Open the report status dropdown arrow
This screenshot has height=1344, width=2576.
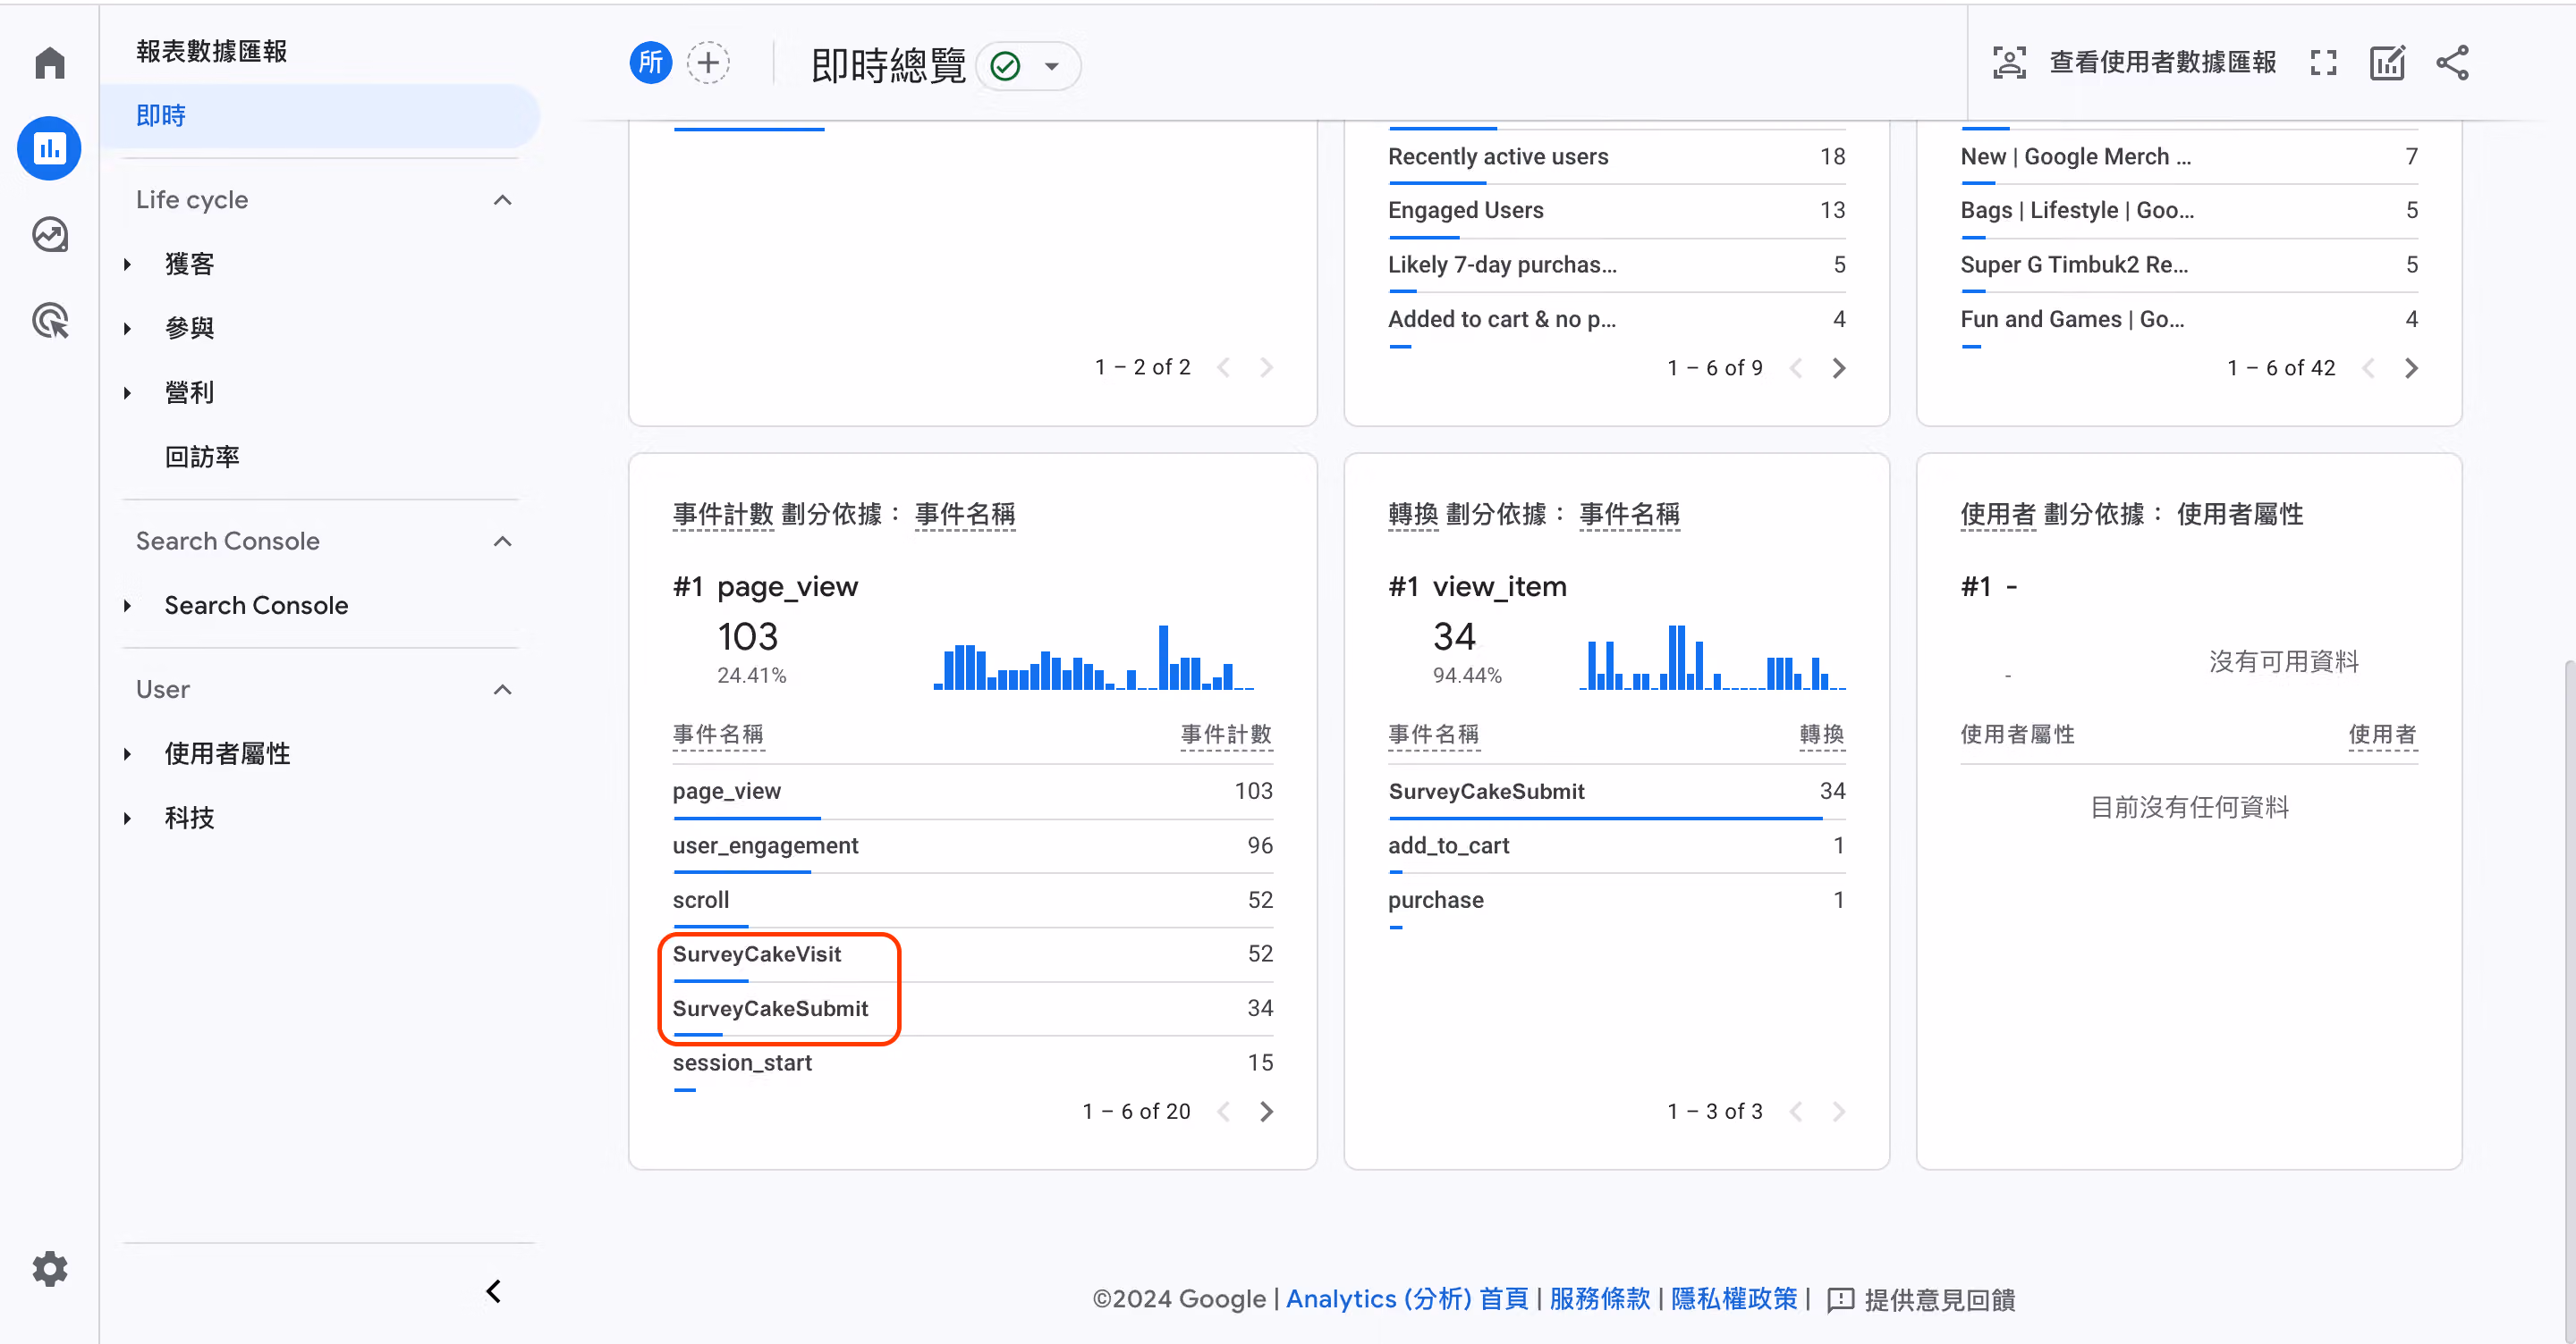click(x=1051, y=66)
